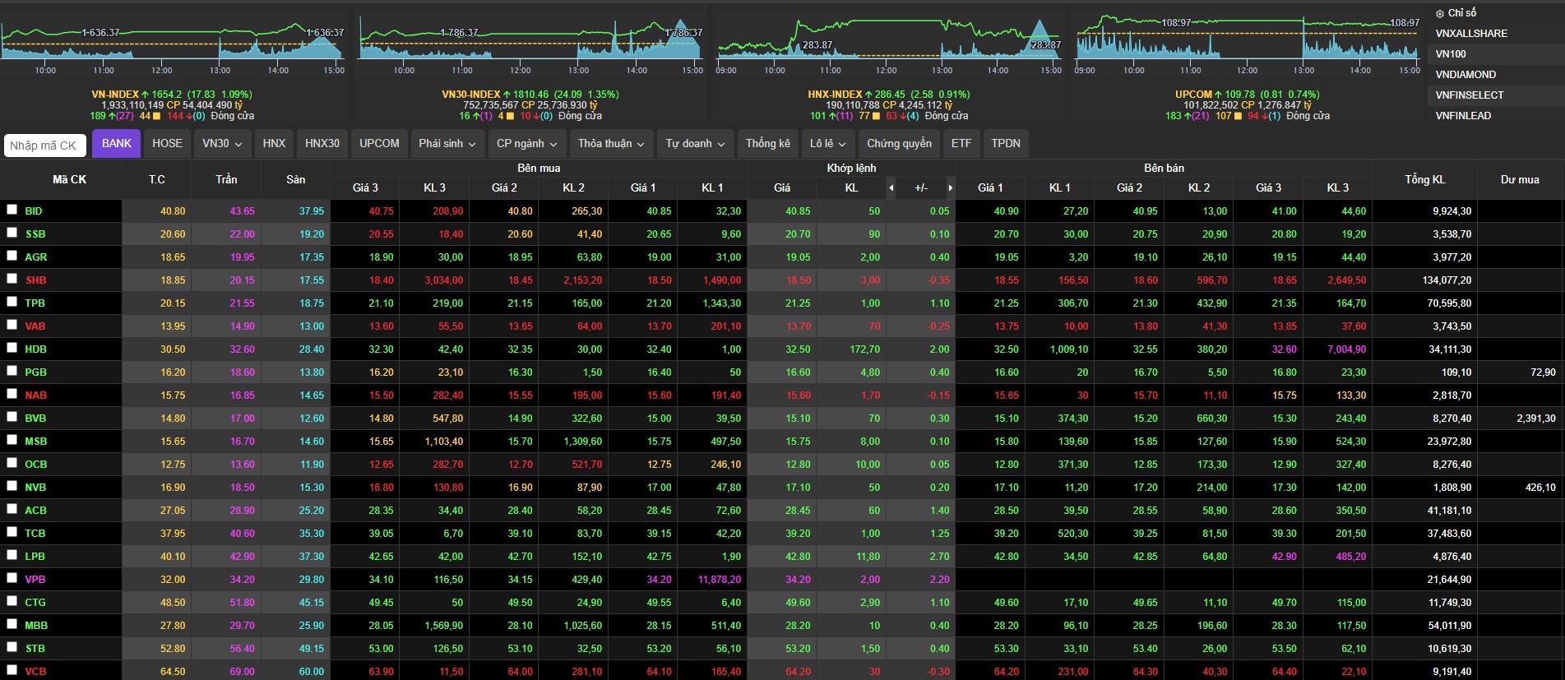Tick the BID row checkbox
1565x680 pixels.
coord(12,210)
